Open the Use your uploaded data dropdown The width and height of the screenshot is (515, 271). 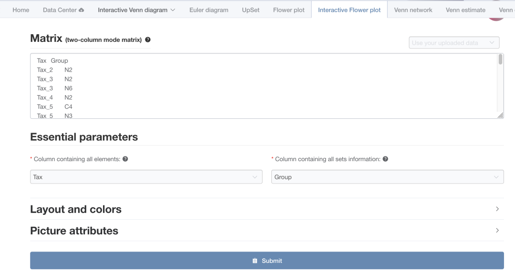click(x=454, y=42)
